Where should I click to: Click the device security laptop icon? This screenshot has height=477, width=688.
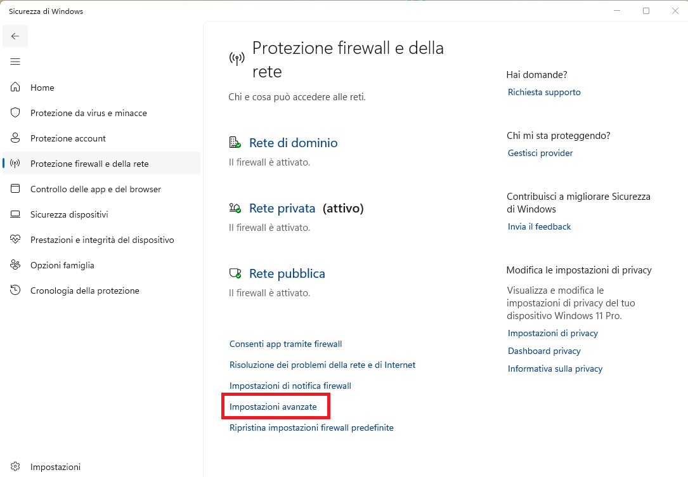coord(16,214)
